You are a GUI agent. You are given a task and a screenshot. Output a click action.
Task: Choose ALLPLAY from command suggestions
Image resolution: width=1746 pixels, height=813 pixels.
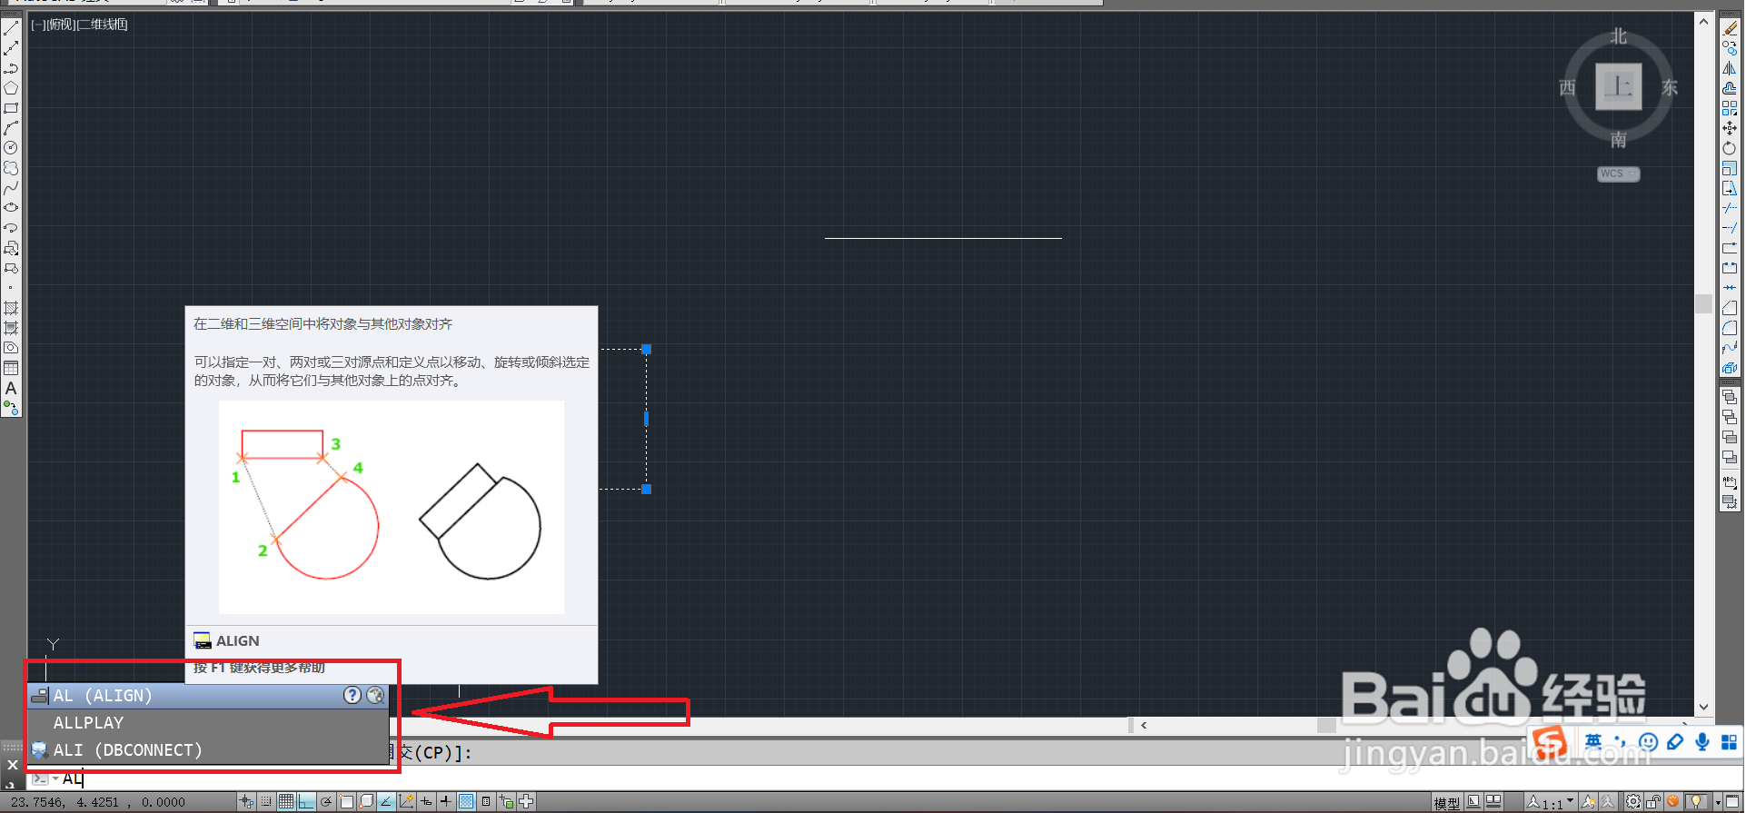coord(209,723)
